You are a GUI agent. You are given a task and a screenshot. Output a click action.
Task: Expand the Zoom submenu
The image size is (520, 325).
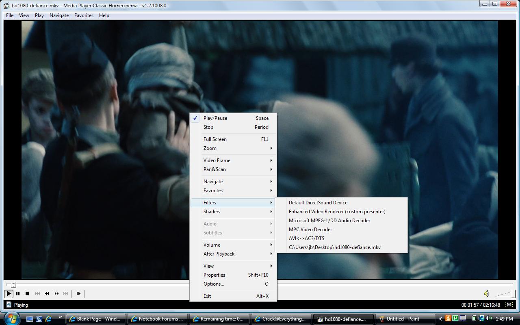pos(233,148)
